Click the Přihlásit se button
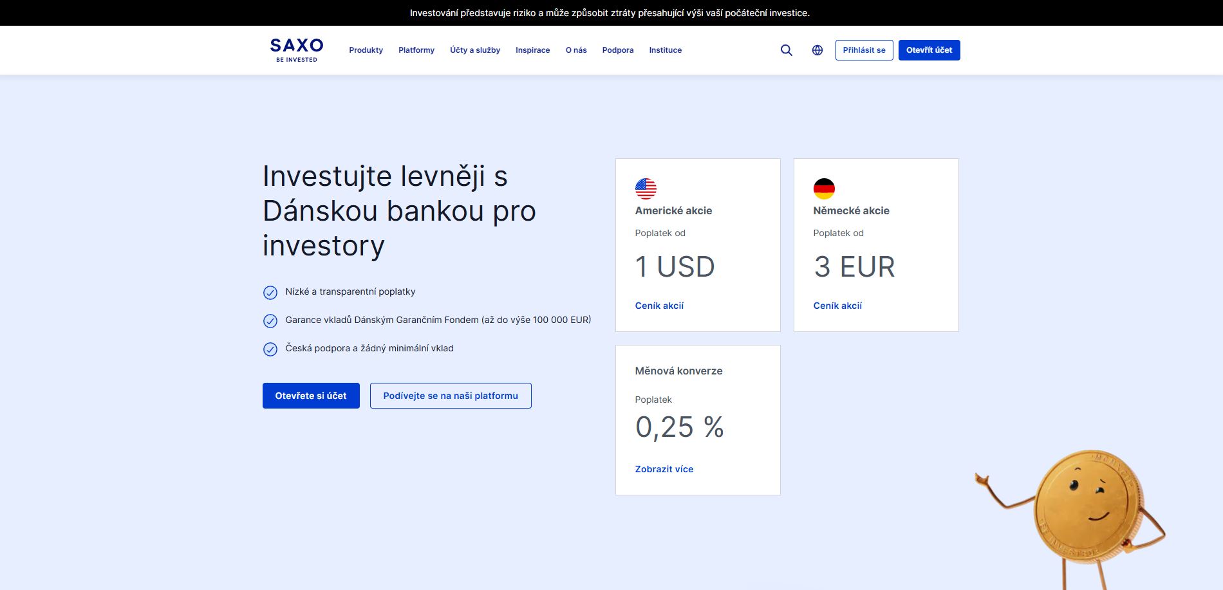This screenshot has height=590, width=1223. coord(864,50)
